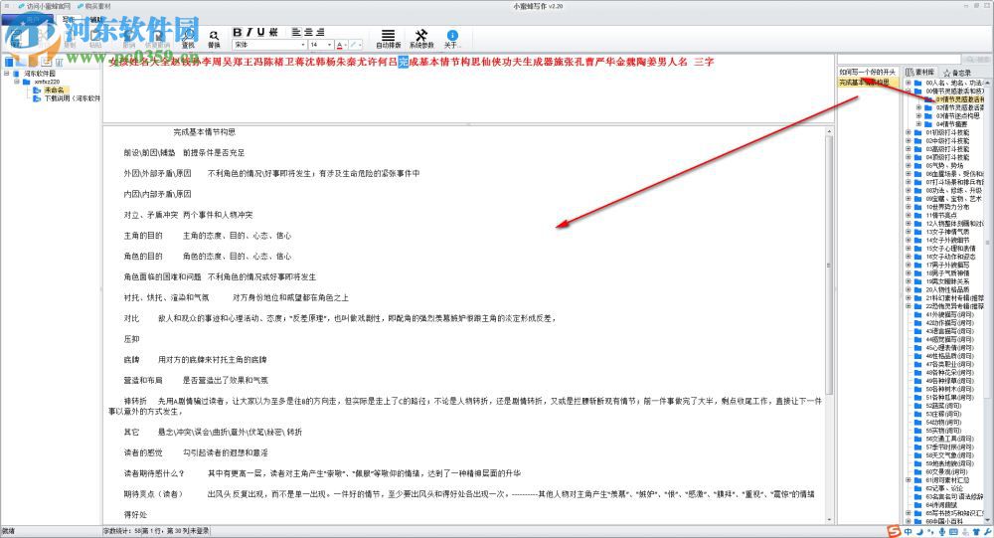
Task: Expand 01初级打斗技能 folder
Action: click(x=908, y=132)
